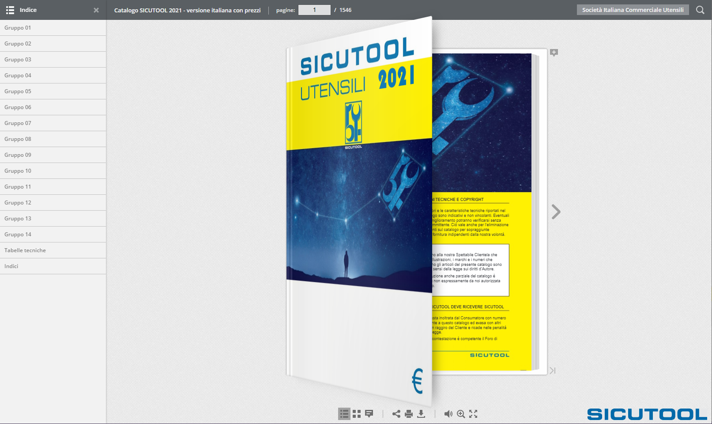712x424 pixels.
Task: Open the page thumbnails grid view
Action: click(357, 414)
